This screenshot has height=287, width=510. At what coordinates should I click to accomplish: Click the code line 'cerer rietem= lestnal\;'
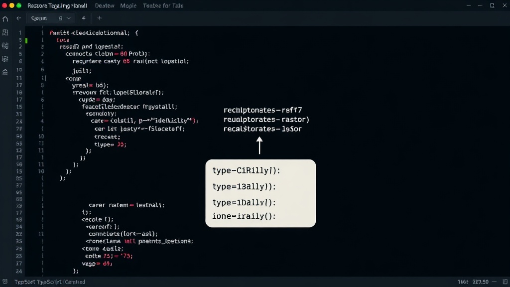127,205
